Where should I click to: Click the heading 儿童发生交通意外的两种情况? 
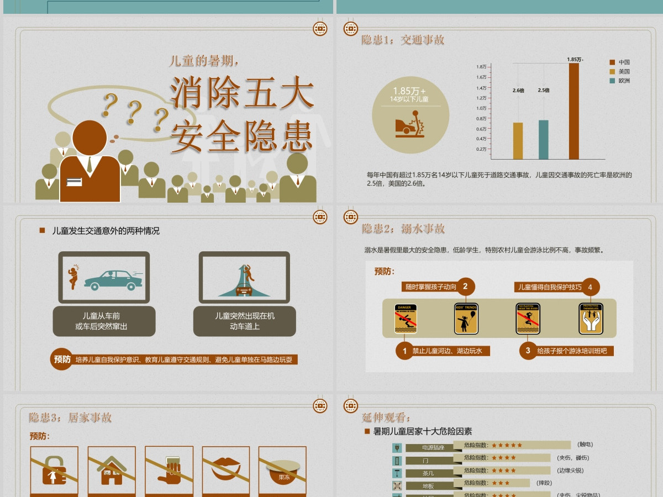106,231
